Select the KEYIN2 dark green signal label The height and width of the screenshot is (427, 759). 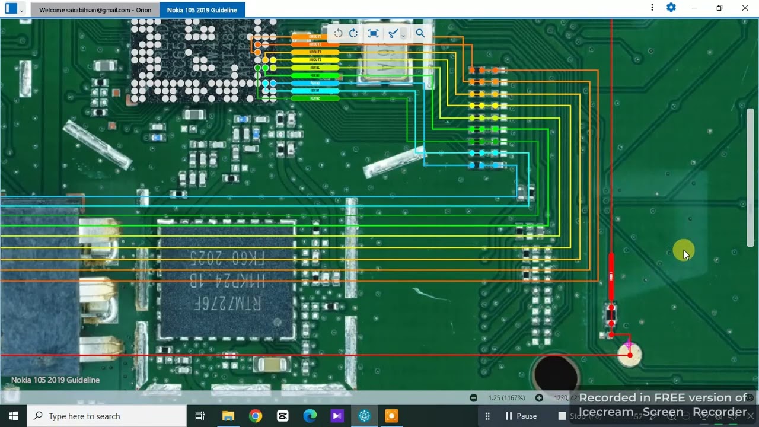(x=315, y=98)
